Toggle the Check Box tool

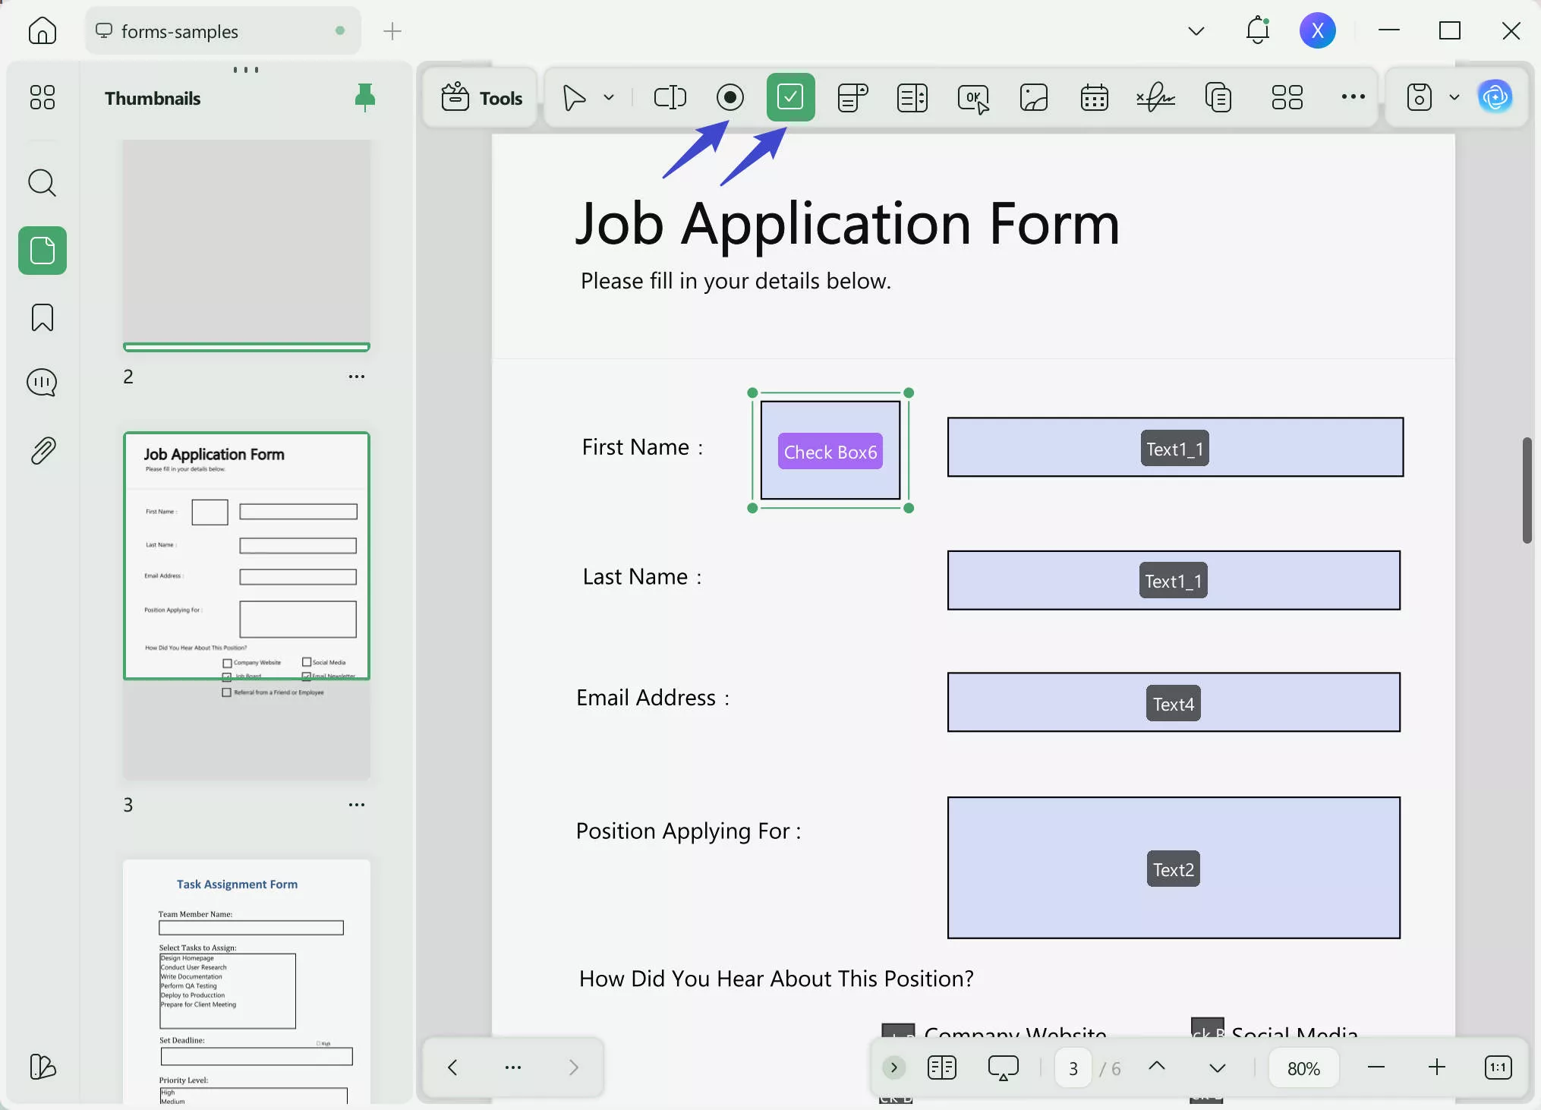(x=790, y=97)
